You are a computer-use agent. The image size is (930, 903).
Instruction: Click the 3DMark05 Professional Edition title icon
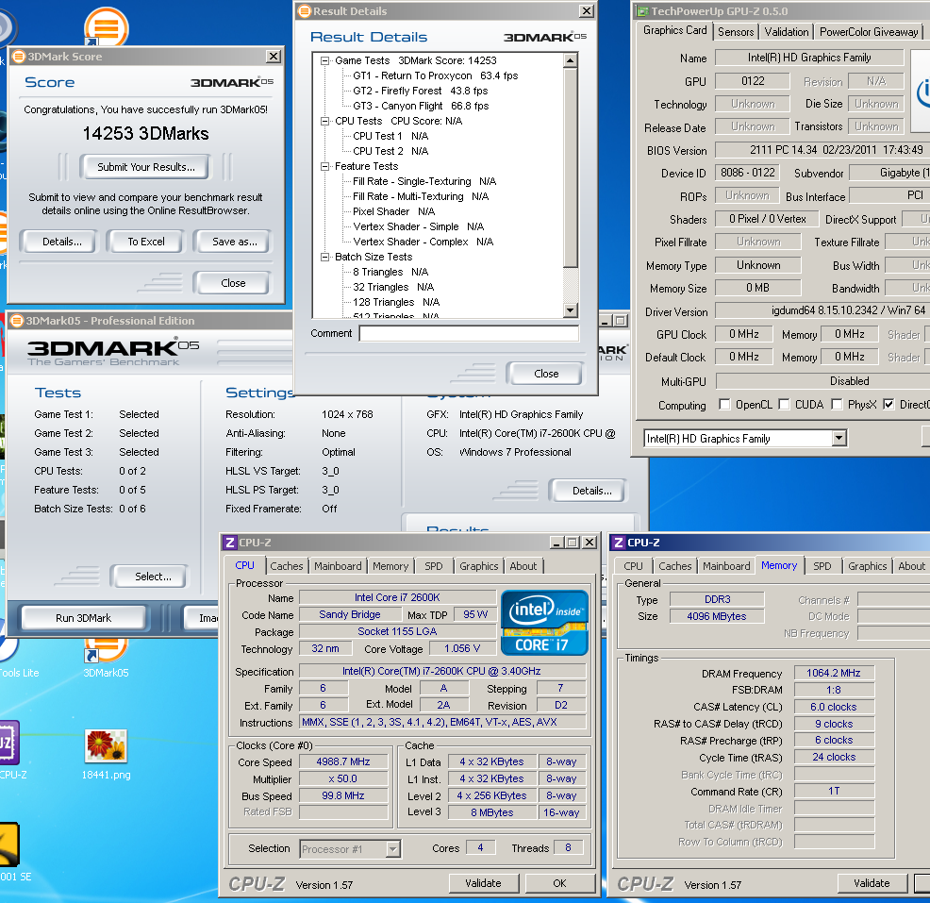click(x=17, y=321)
